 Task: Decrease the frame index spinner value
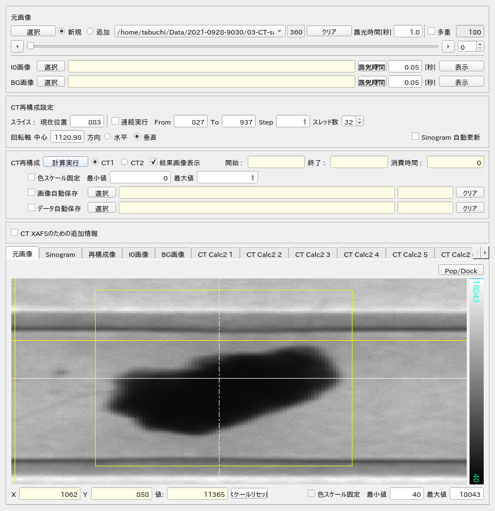(480, 49)
